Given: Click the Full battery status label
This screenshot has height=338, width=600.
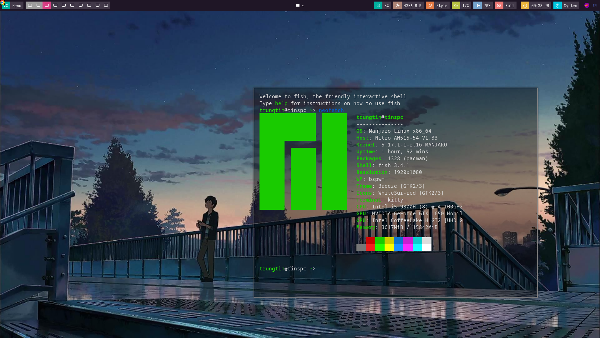Looking at the screenshot, I should pos(510,6).
